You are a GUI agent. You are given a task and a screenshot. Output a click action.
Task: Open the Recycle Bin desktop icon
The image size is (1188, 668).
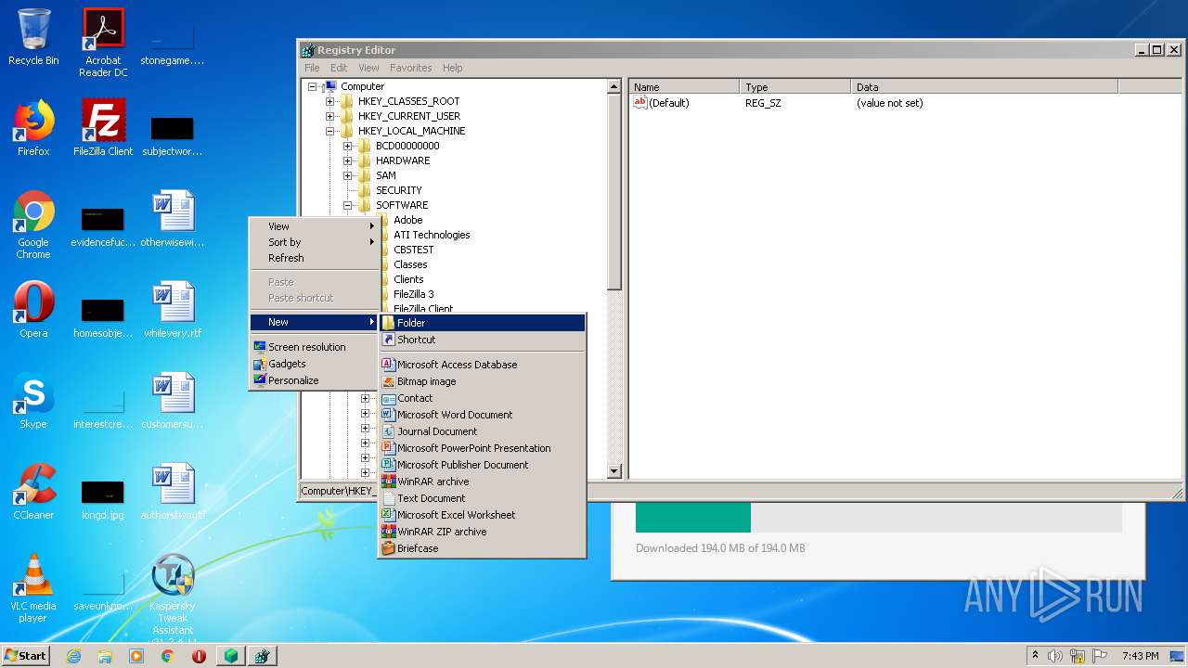(33, 37)
